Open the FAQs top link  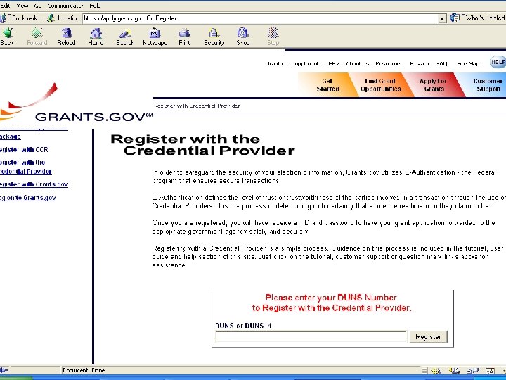(443, 63)
